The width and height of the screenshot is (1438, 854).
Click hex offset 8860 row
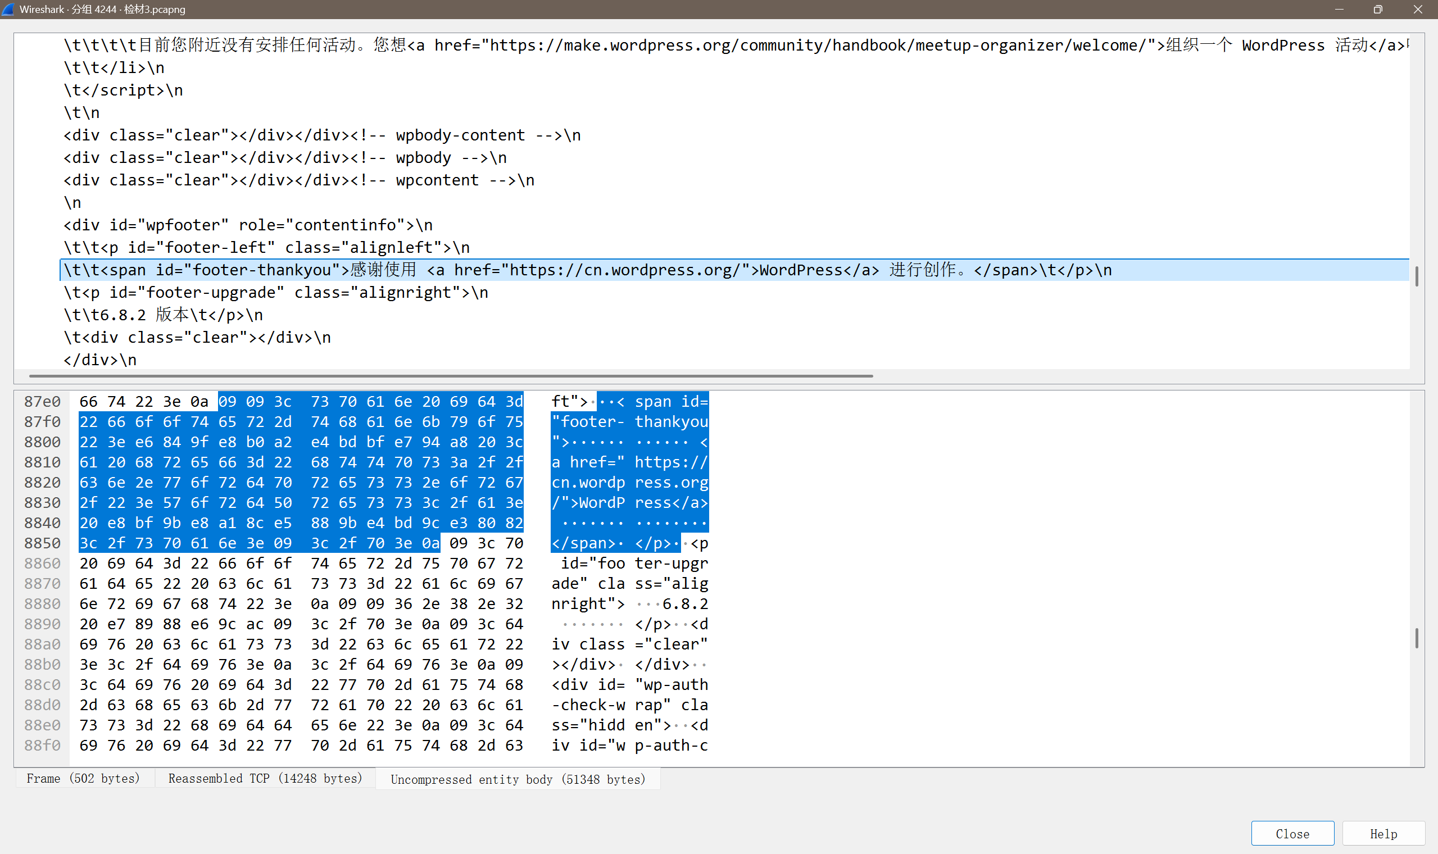[x=43, y=564]
